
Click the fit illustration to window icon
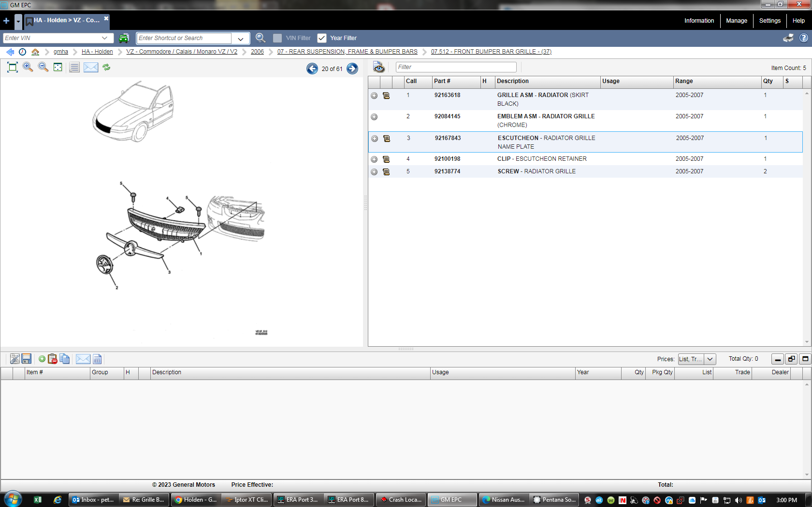[x=13, y=67]
